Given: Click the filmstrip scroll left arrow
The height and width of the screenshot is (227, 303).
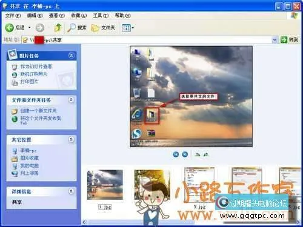Looking at the screenshot, I should pyautogui.click(x=84, y=222).
